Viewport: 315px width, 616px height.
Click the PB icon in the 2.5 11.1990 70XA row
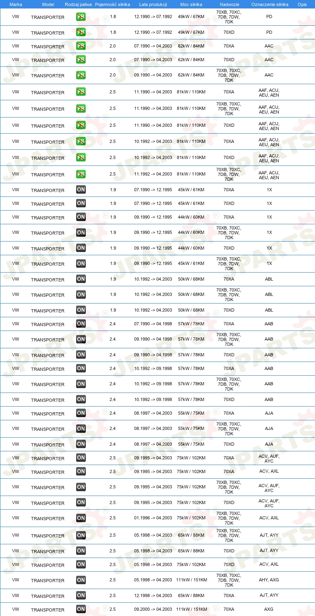[x=81, y=92]
